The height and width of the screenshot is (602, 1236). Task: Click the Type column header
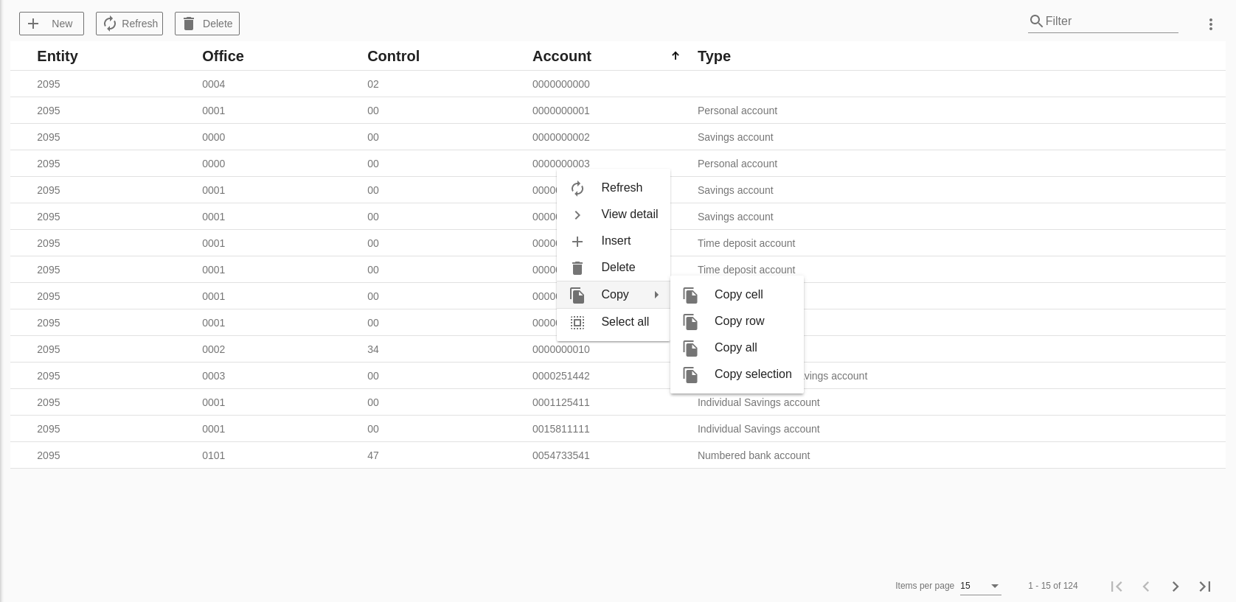coord(714,56)
